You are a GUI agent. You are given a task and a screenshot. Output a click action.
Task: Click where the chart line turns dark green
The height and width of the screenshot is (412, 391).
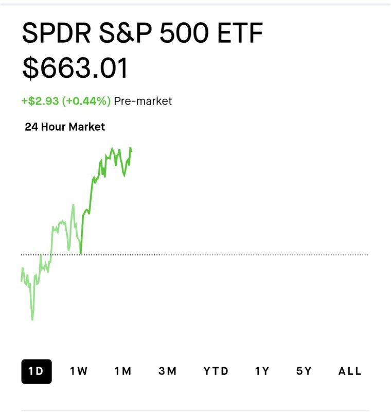(81, 253)
